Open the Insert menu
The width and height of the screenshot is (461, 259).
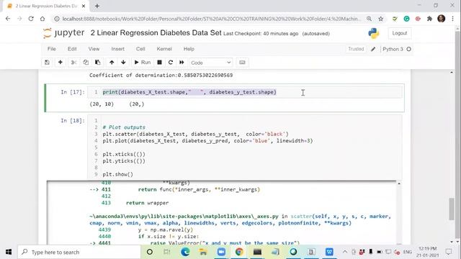pos(118,49)
